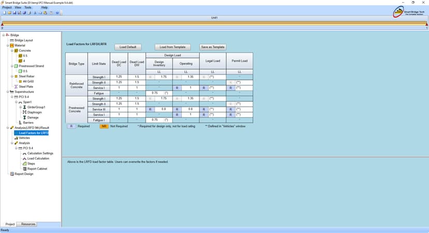Collapse the Bridge root node
The image size is (429, 233).
[x=4, y=35]
